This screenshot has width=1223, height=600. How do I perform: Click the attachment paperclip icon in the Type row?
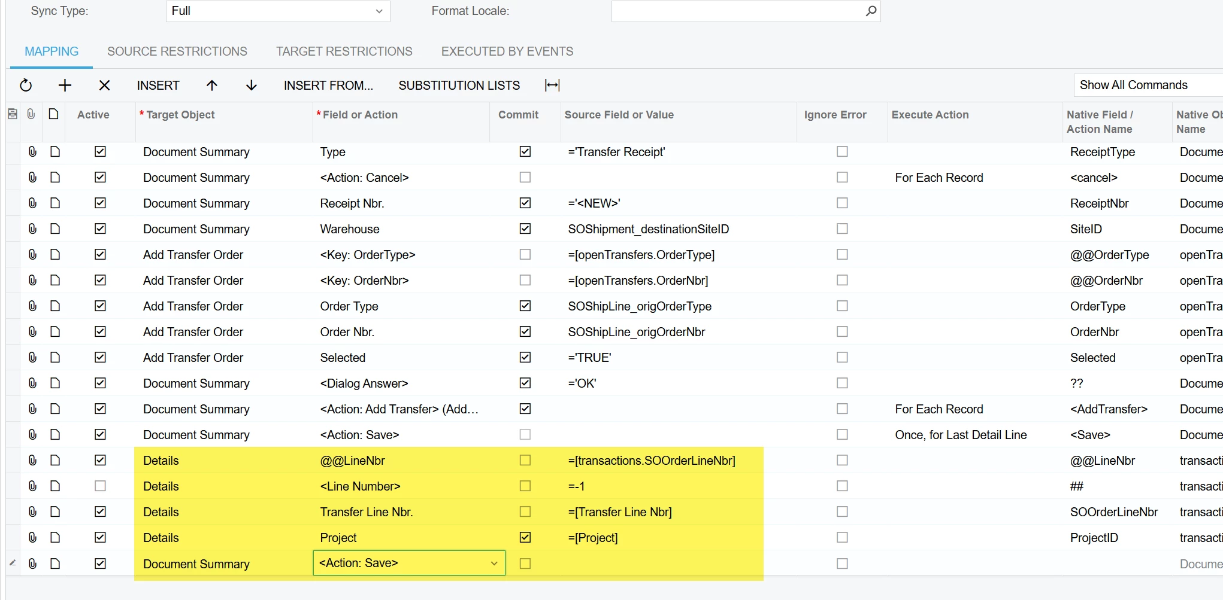pyautogui.click(x=32, y=152)
